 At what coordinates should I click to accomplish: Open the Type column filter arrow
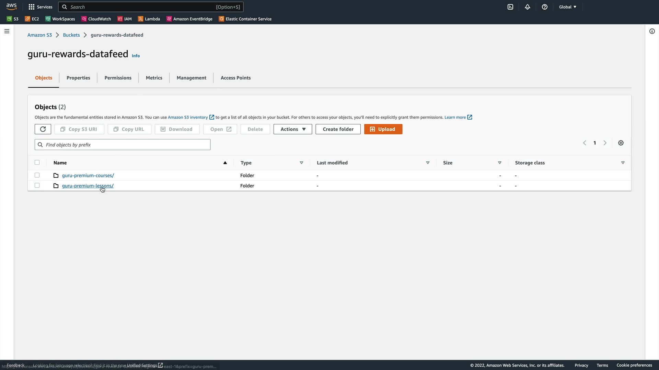tap(301, 163)
